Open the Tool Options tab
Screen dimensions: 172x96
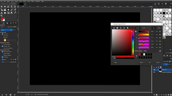coord(3,23)
